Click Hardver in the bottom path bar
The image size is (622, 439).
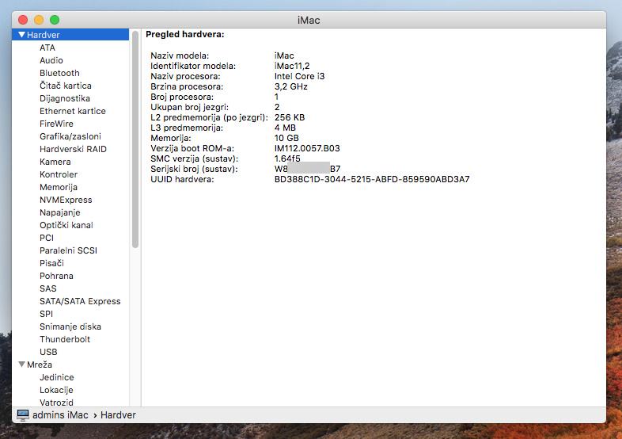click(118, 415)
